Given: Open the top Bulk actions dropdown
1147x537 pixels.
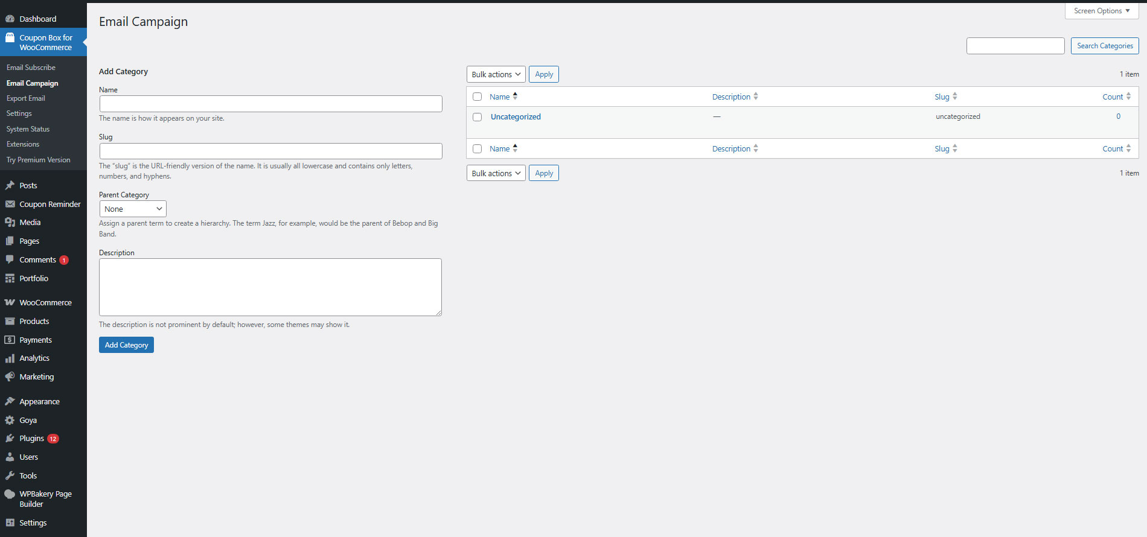Looking at the screenshot, I should (x=496, y=74).
